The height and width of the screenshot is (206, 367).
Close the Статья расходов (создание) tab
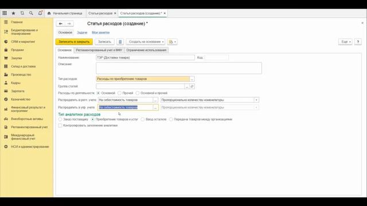[165, 13]
